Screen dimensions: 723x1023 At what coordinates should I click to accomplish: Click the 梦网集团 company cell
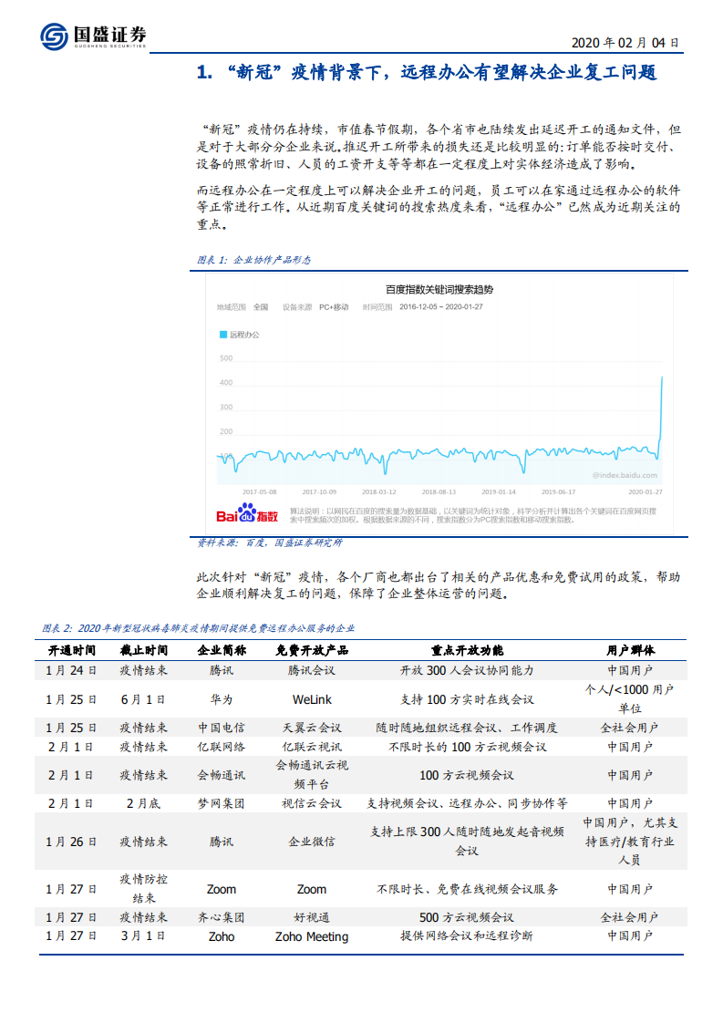pyautogui.click(x=222, y=804)
